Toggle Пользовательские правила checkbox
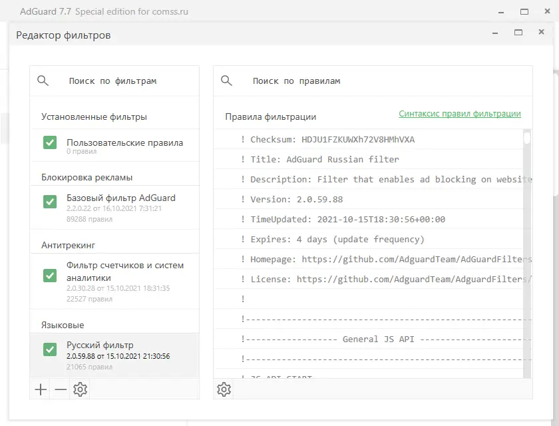The height and width of the screenshot is (426, 559). [x=50, y=142]
